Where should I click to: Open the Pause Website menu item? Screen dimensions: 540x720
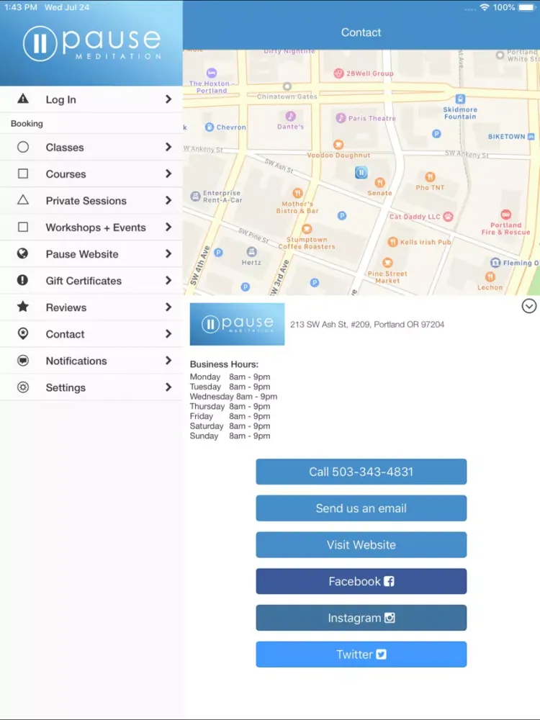[x=91, y=253]
